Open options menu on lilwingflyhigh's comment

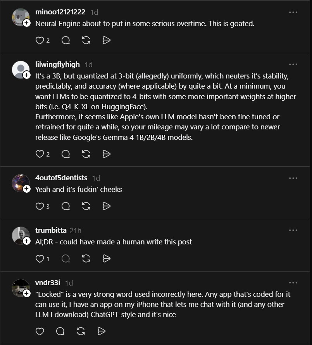293,64
